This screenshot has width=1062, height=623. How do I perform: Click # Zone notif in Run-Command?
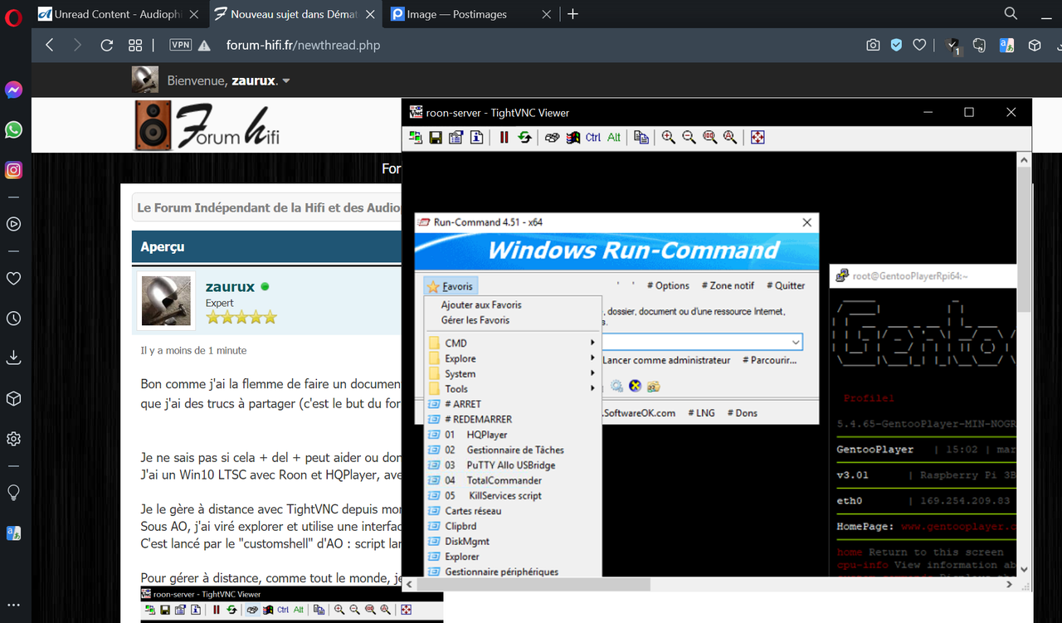pyautogui.click(x=728, y=285)
